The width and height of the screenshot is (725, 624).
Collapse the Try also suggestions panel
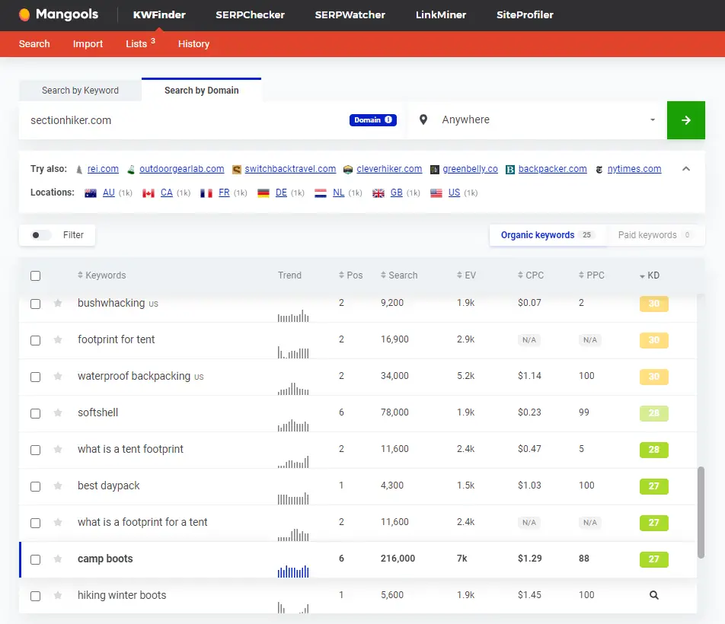click(686, 169)
